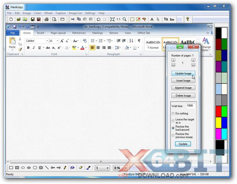The height and width of the screenshot is (184, 237).
Task: Select the eraser tool
Action: click(81, 168)
